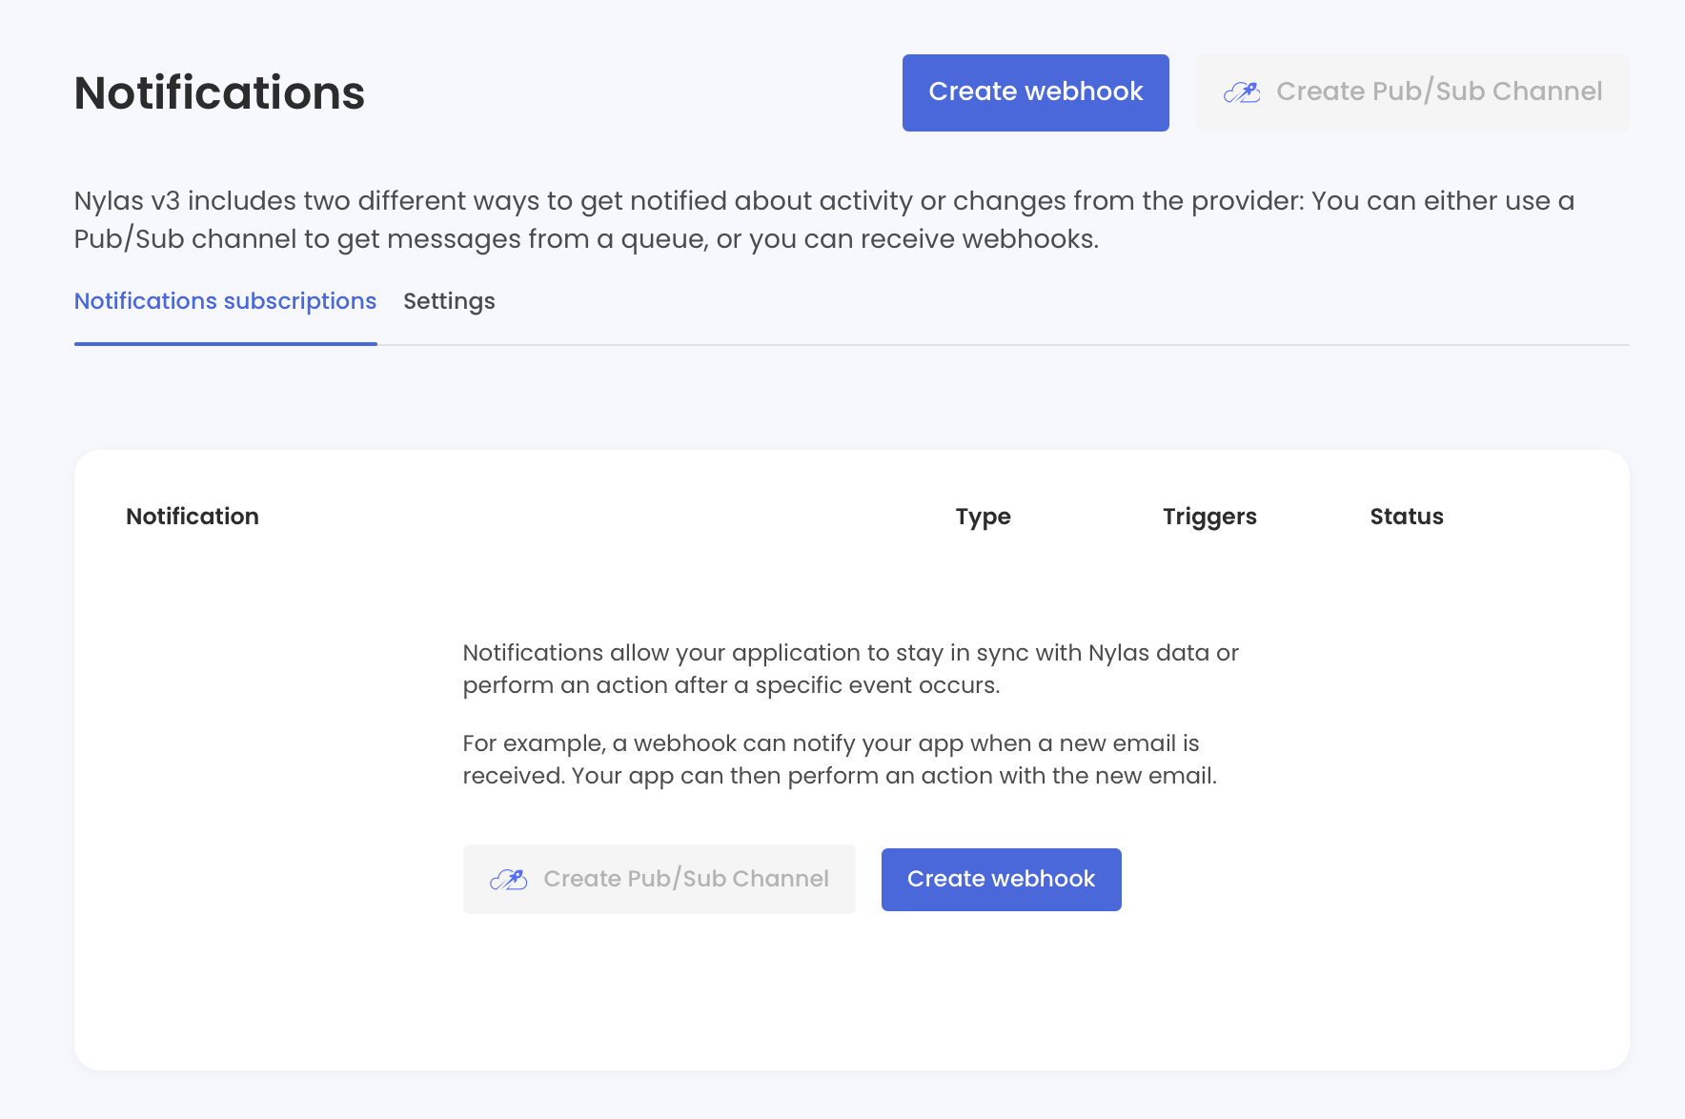Select the Triggers column header
This screenshot has width=1685, height=1119.
[1209, 517]
